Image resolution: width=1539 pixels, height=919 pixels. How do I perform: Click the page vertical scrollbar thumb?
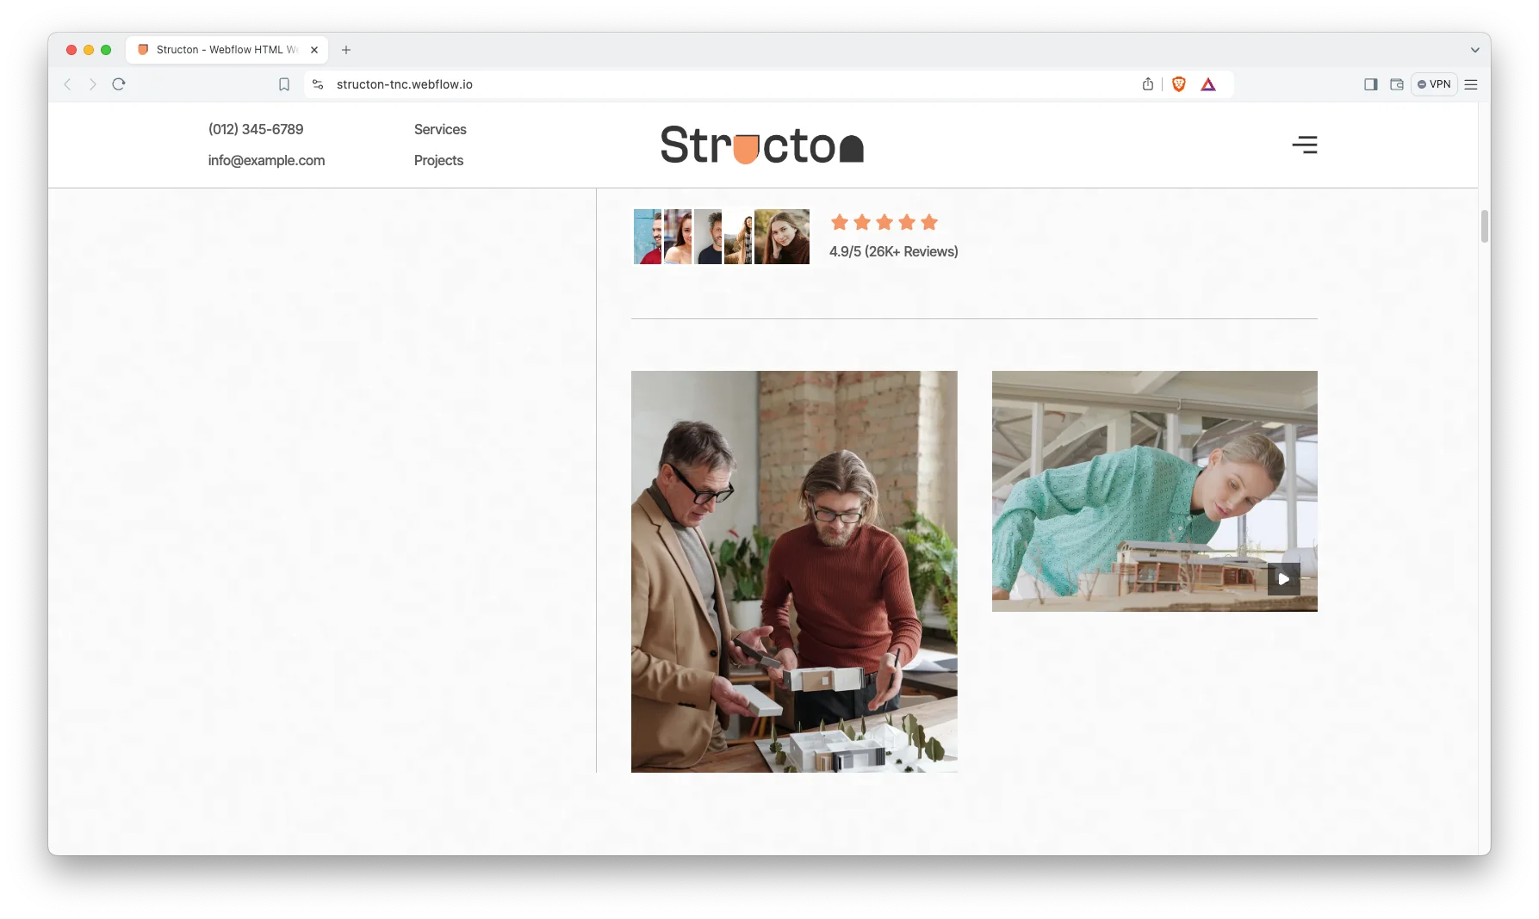coord(1484,226)
